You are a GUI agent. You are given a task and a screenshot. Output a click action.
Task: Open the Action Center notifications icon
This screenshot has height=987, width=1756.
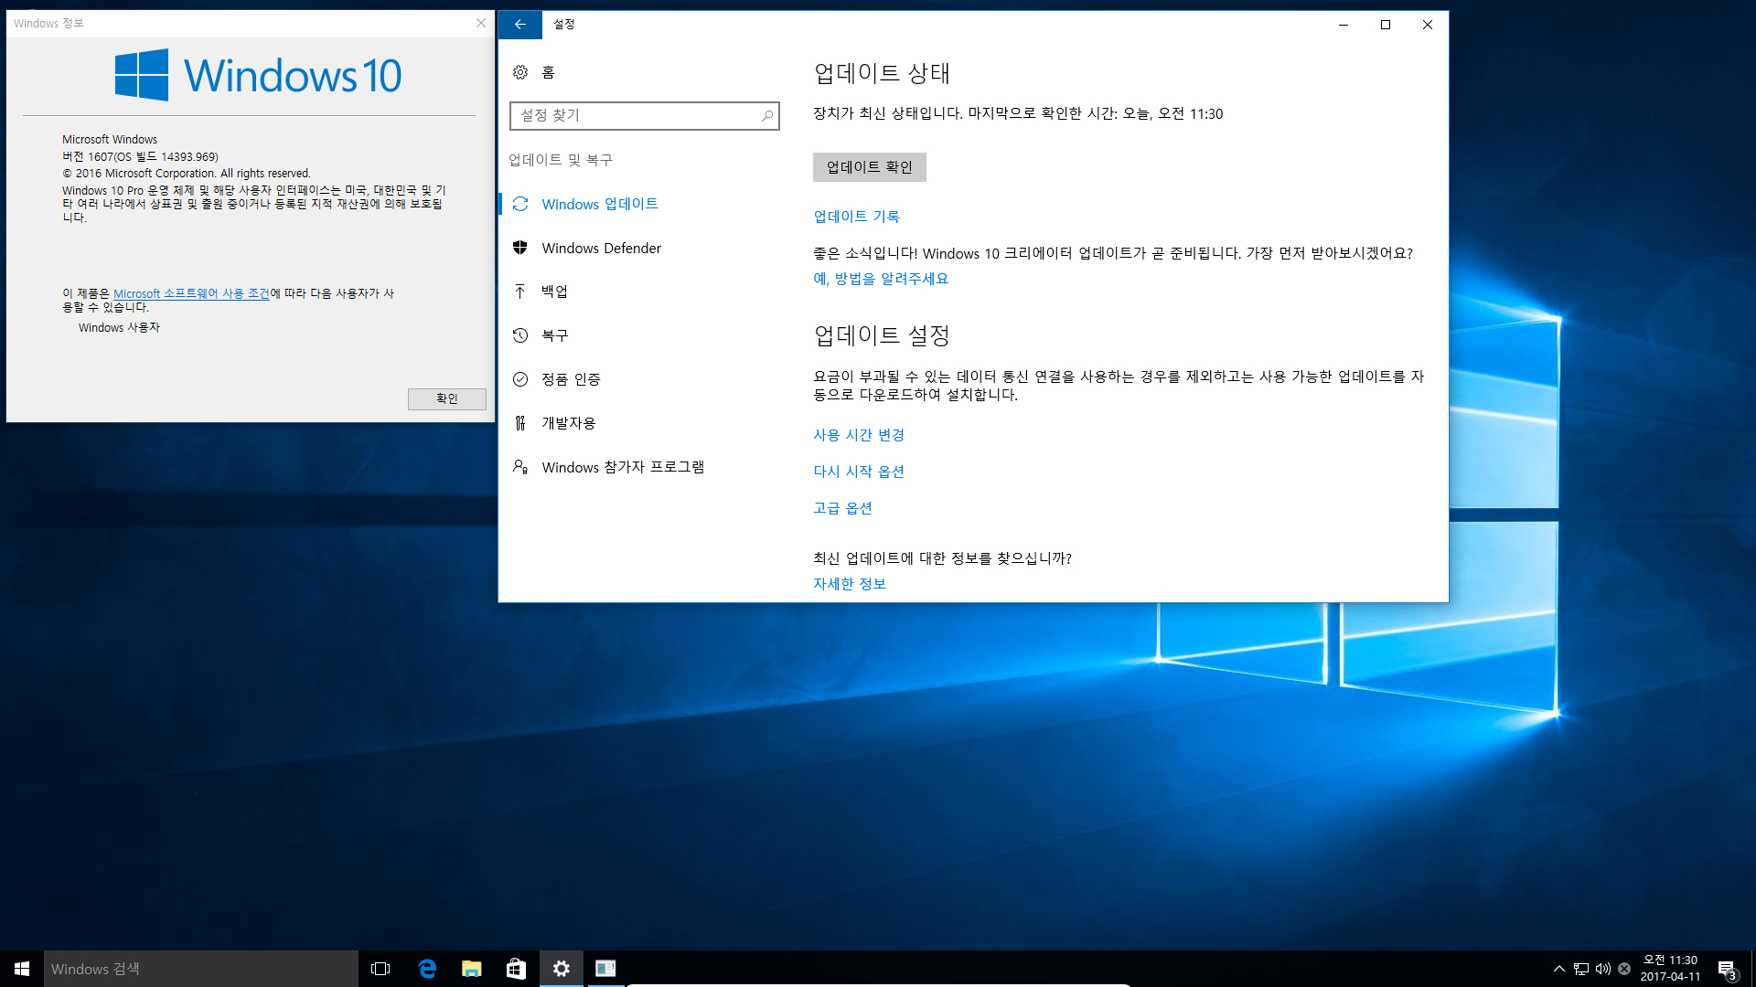click(1727, 969)
